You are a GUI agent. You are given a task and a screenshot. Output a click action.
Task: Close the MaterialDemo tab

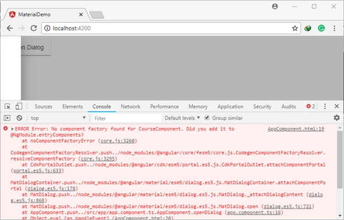pyautogui.click(x=80, y=14)
